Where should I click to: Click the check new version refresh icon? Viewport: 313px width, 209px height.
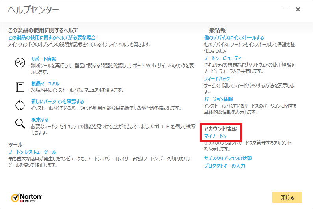pyautogui.click(x=20, y=105)
